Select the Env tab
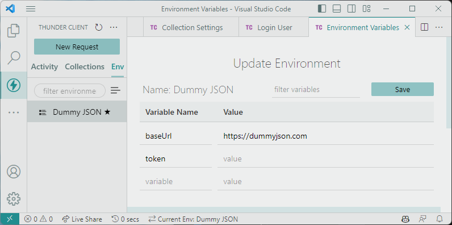452x225 pixels. pyautogui.click(x=118, y=66)
